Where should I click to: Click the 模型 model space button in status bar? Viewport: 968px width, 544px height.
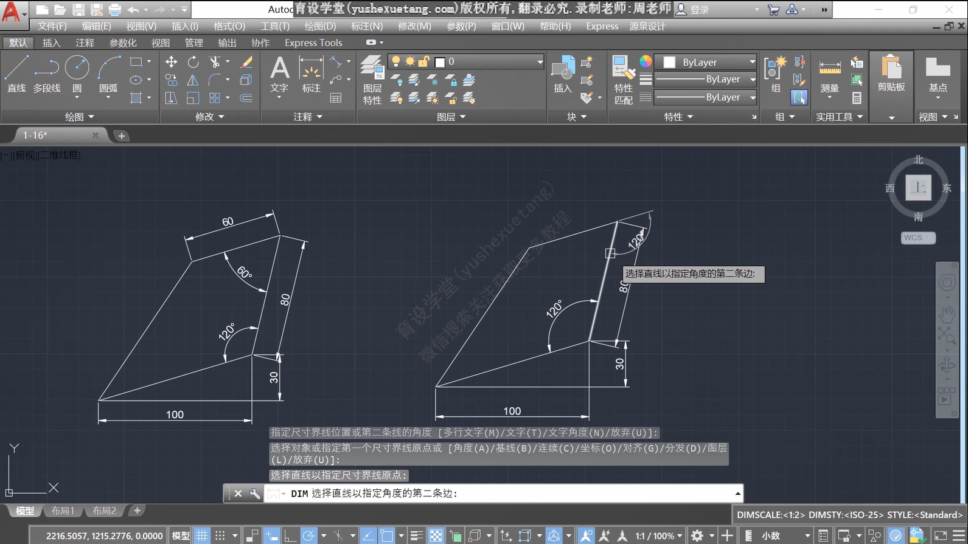click(181, 535)
